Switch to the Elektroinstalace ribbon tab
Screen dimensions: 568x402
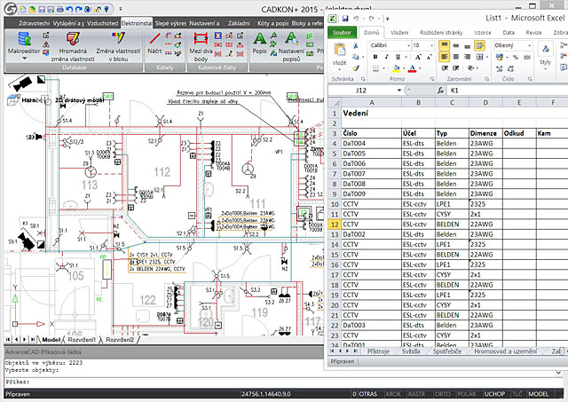[x=137, y=23]
